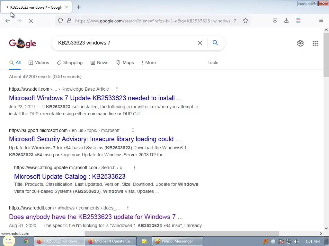This screenshot has width=329, height=246.
Task: Switch to News results
Action: point(100,63)
